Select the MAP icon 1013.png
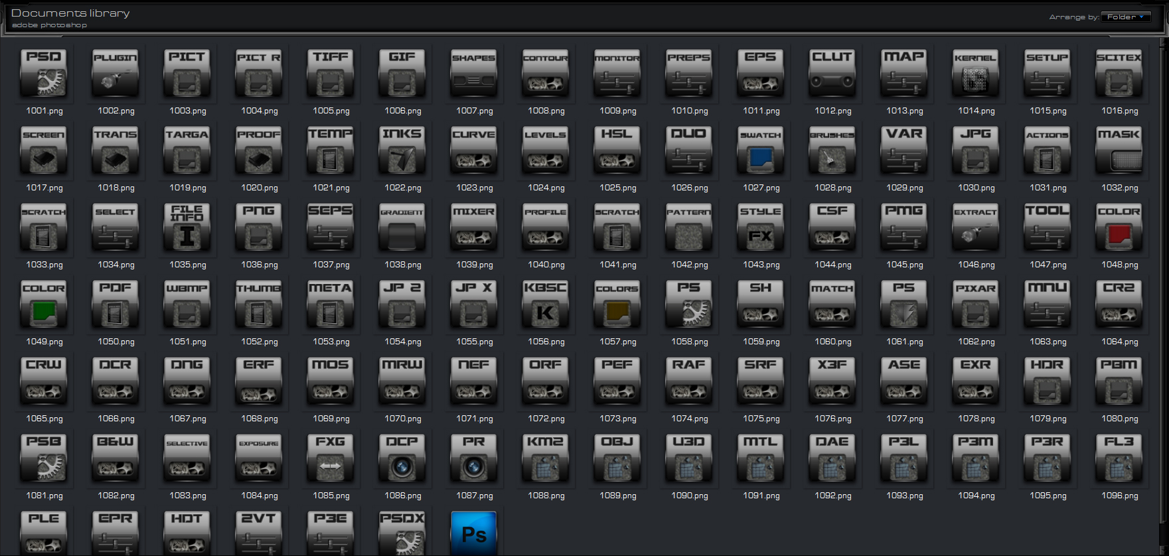The image size is (1169, 556). click(x=904, y=73)
